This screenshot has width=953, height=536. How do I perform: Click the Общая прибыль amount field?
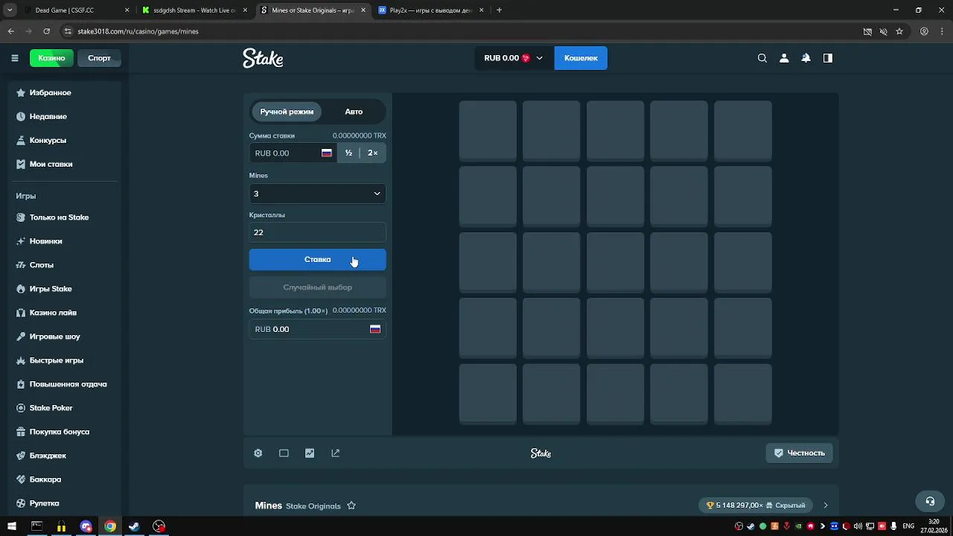(x=317, y=329)
